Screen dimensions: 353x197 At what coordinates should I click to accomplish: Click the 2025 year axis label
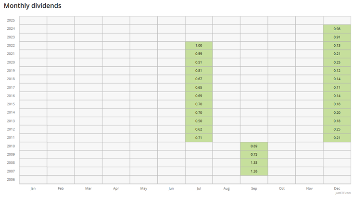click(x=11, y=20)
